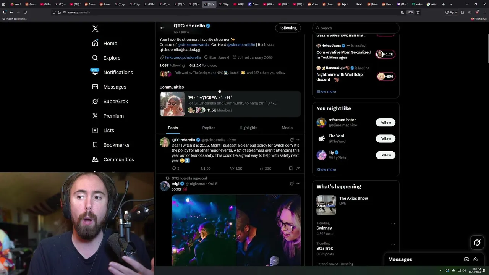The image size is (489, 275).
Task: Switch to the Media tab
Action: point(287,128)
